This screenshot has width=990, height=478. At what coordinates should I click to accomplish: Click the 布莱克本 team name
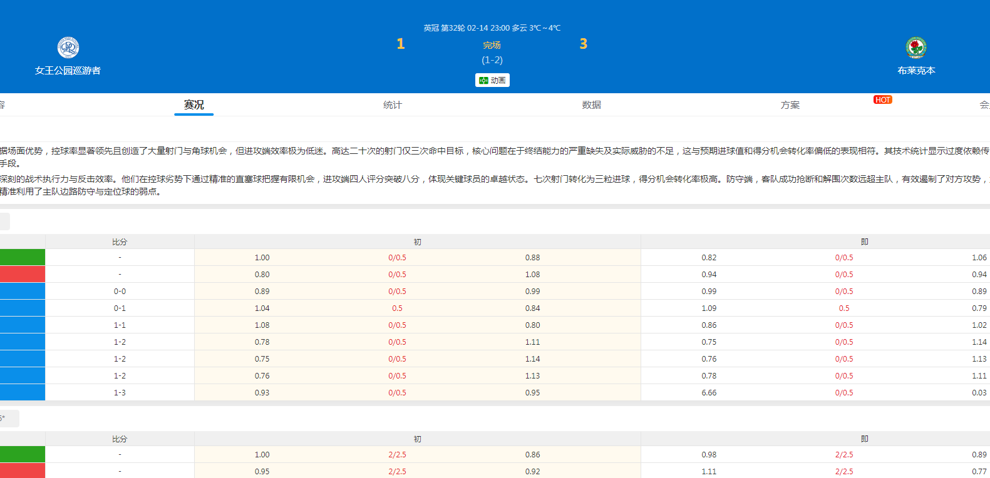[x=915, y=71]
